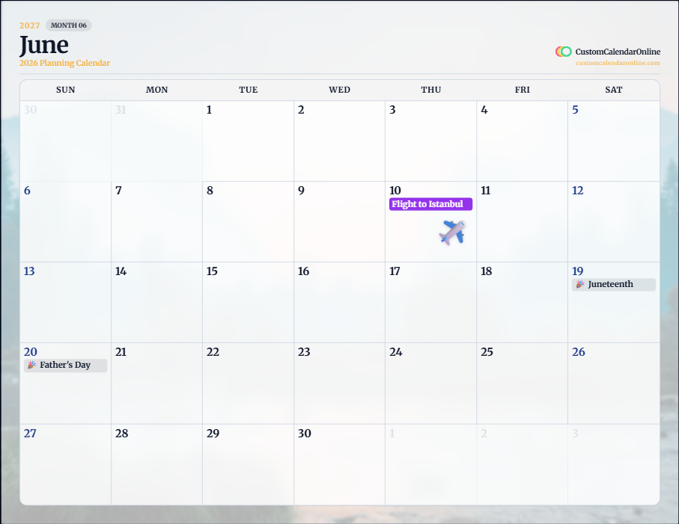Click the date number 20
The height and width of the screenshot is (524, 679).
pyautogui.click(x=30, y=352)
